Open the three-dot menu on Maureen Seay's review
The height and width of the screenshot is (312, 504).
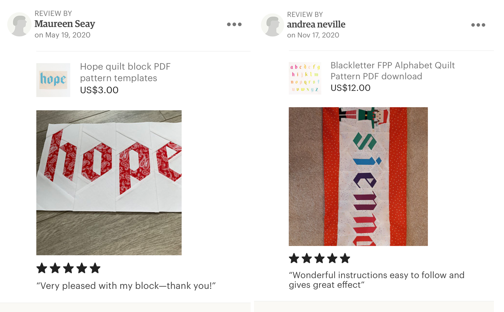[x=234, y=24]
